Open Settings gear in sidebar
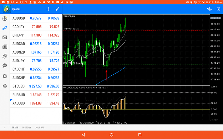This screenshot has height=139, width=223. [x=5, y=76]
